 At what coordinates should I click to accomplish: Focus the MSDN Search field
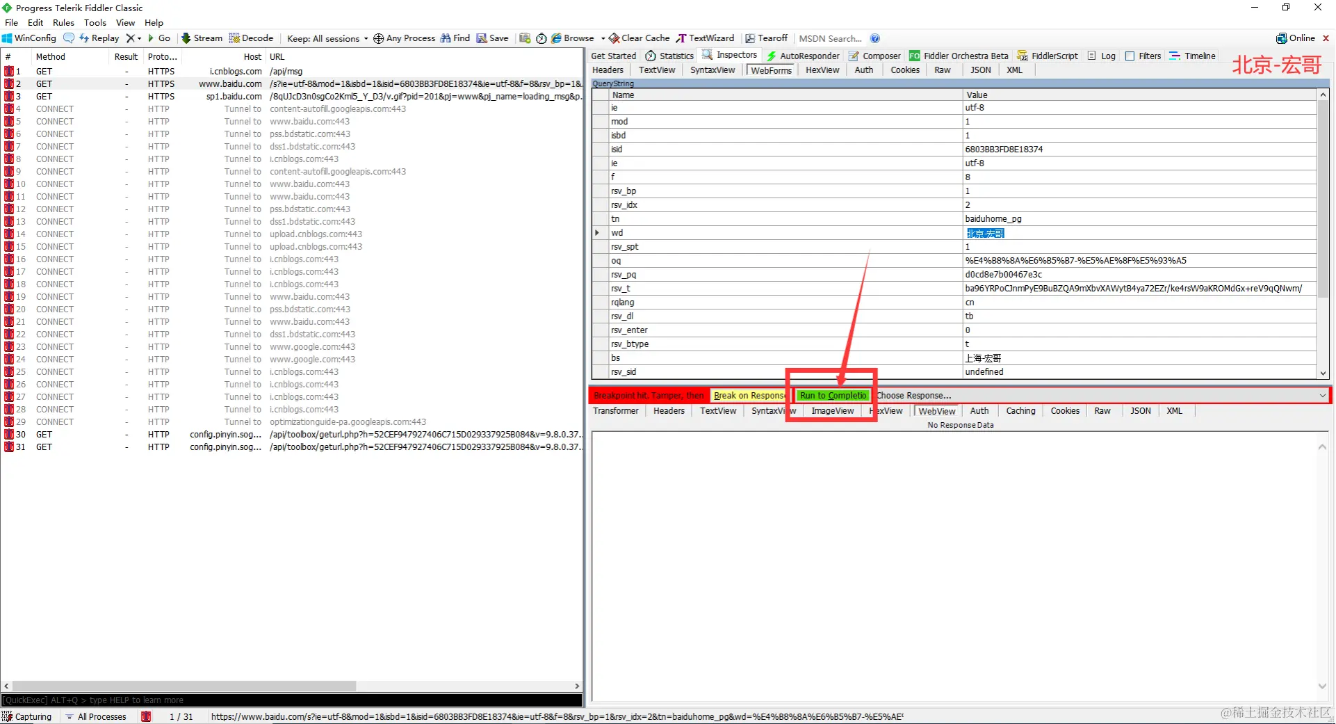[x=831, y=38]
